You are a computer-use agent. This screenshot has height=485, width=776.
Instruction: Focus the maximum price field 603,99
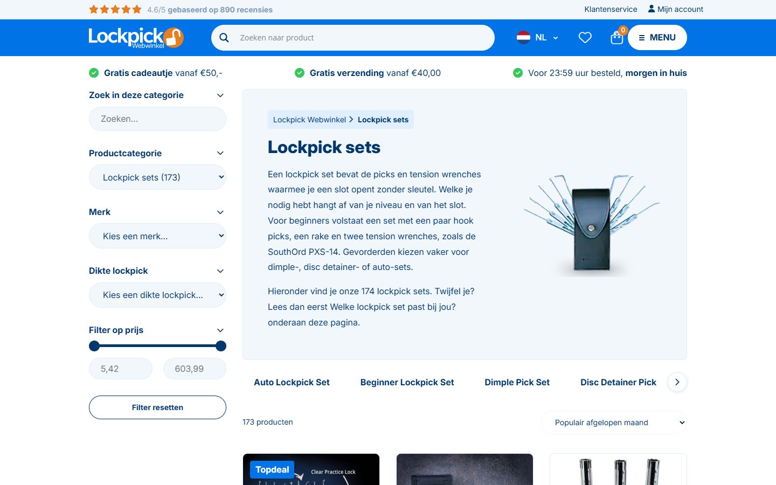click(195, 369)
